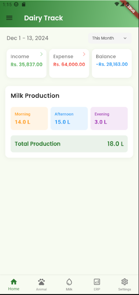Open the hamburger navigation menu
139x295 pixels.
coord(10,18)
